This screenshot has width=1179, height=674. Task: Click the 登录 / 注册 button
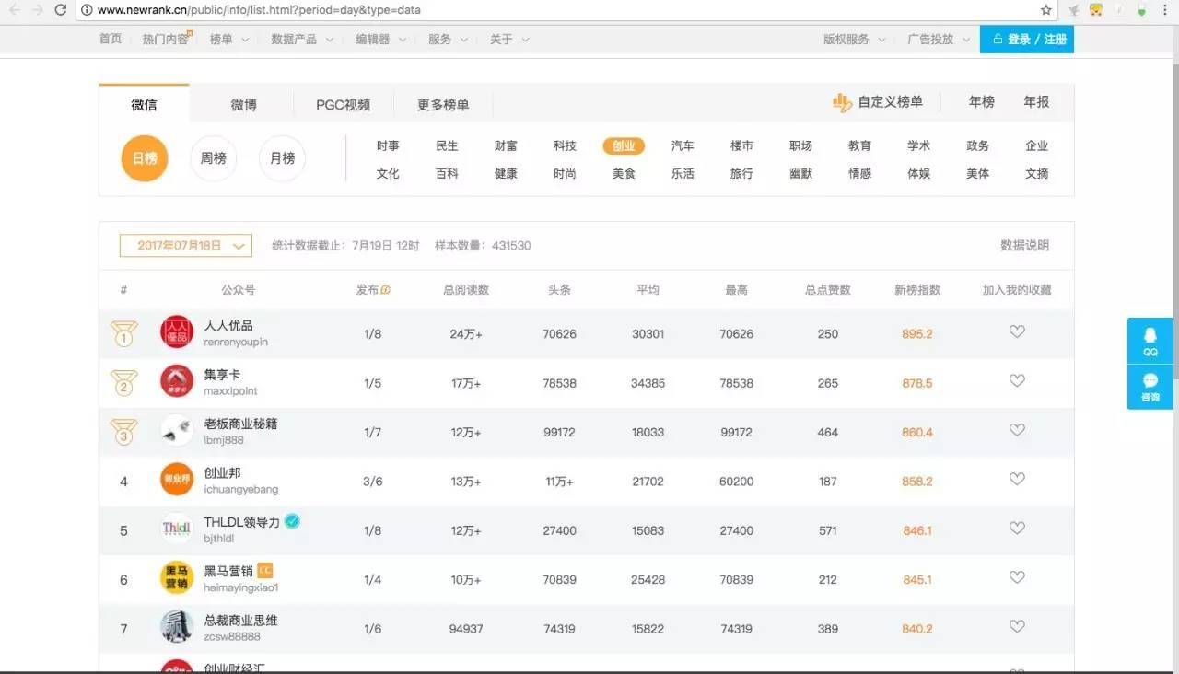(x=1027, y=40)
